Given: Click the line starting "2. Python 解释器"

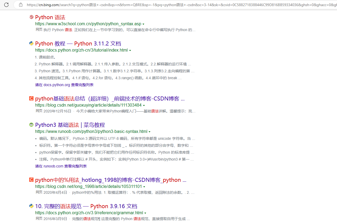Looking at the screenshot, I should [113, 64].
